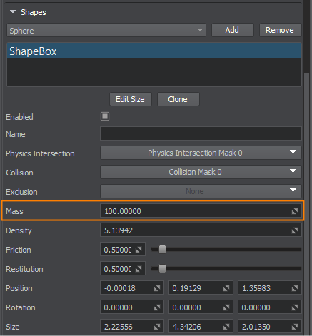
Task: Open the Exclusion None dropdown
Action: click(201, 191)
